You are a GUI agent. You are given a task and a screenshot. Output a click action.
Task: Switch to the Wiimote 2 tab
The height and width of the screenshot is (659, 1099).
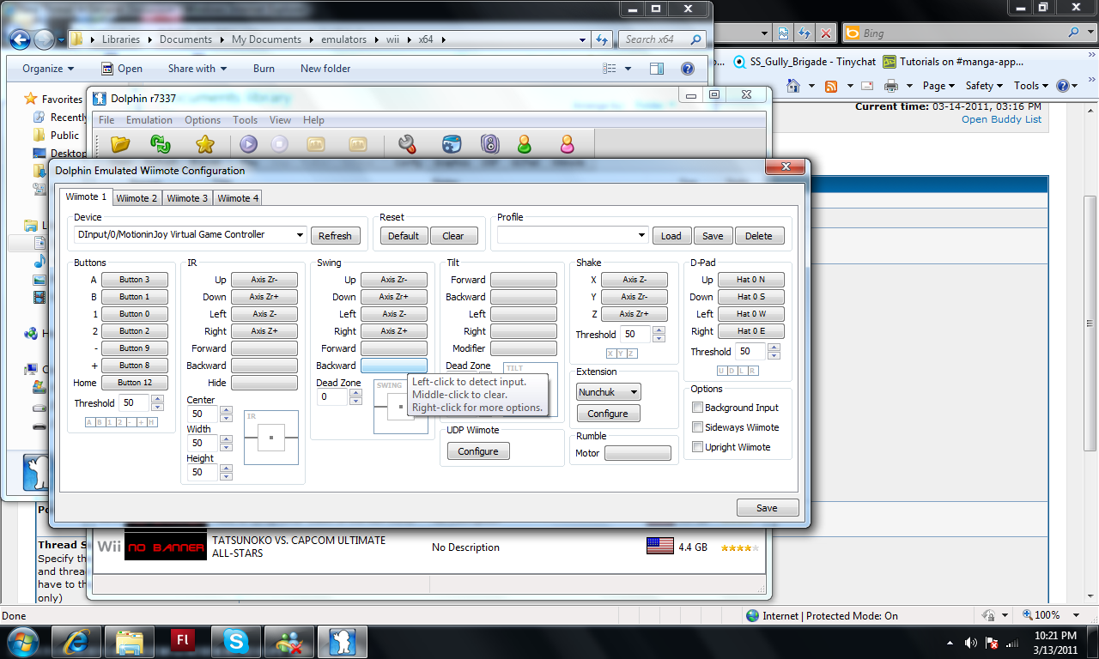click(137, 198)
